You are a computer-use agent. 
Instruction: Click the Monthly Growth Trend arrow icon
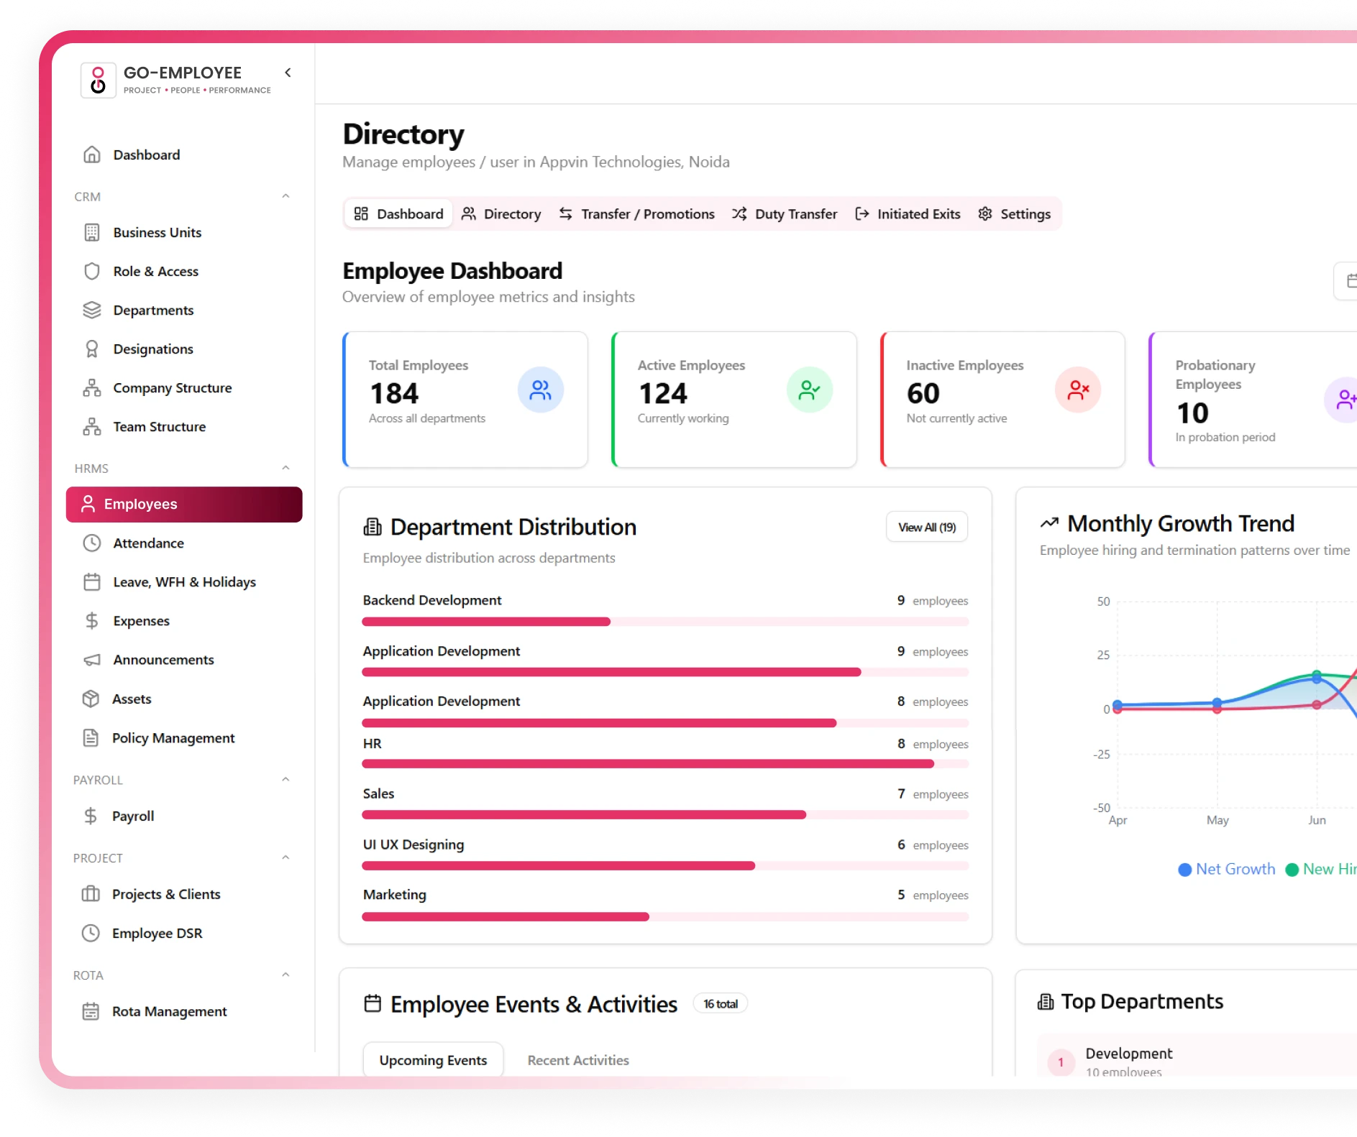(1049, 523)
